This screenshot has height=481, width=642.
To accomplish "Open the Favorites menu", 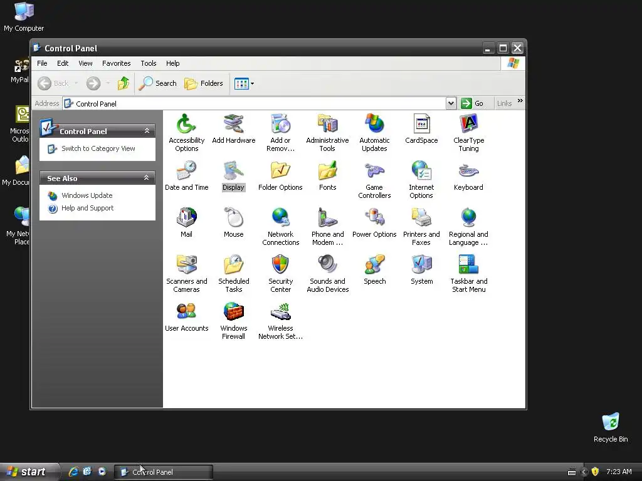I will click(x=116, y=63).
